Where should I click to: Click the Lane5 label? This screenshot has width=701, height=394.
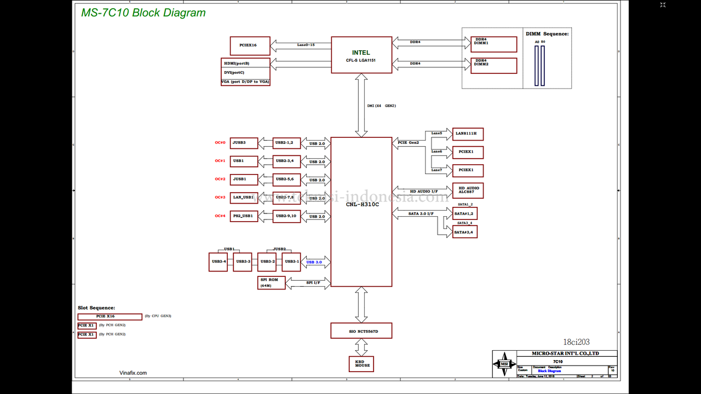(x=436, y=133)
